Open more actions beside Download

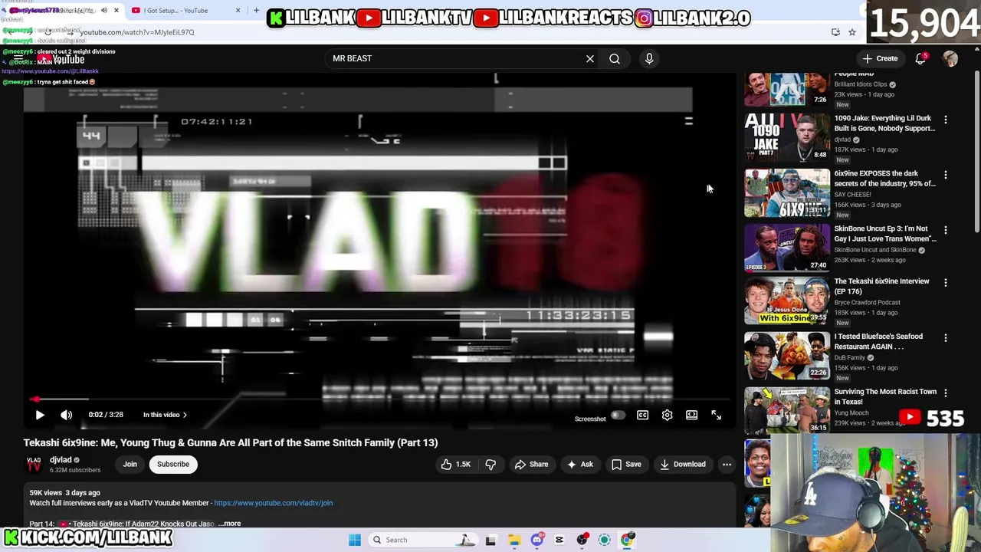727,464
